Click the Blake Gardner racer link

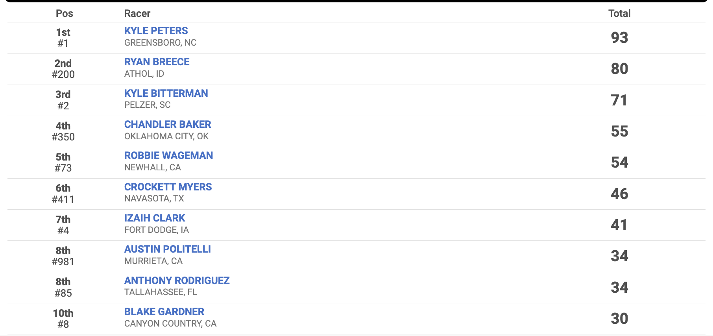click(164, 312)
